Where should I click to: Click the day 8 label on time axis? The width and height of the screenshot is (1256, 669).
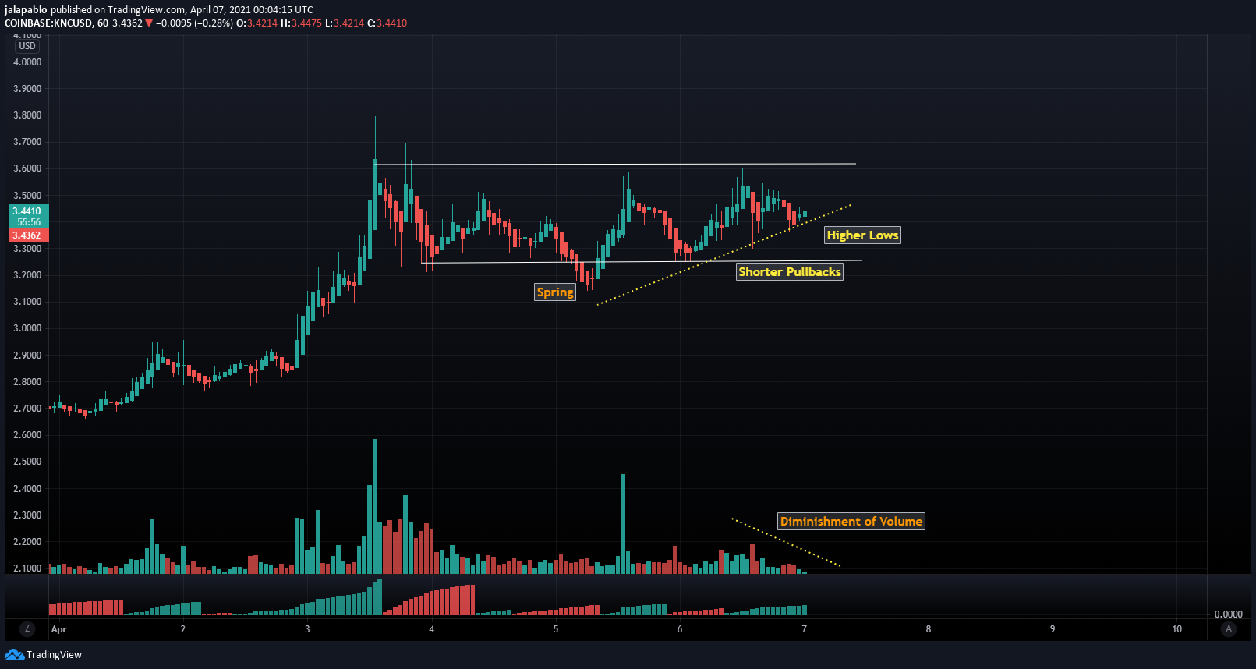point(929,629)
